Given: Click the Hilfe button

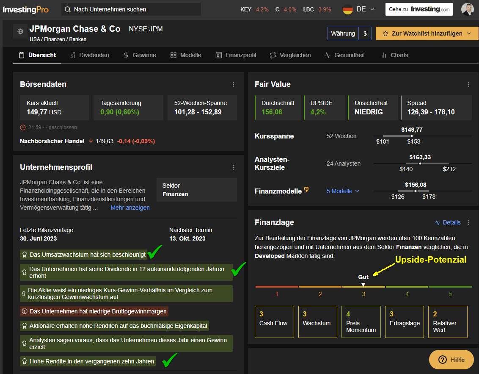Looking at the screenshot, I should [451, 360].
